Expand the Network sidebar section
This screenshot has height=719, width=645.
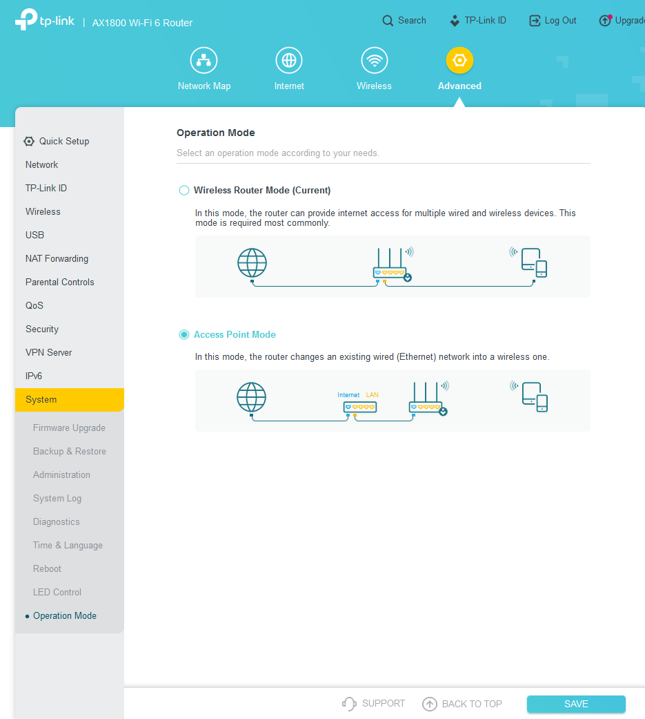point(42,165)
